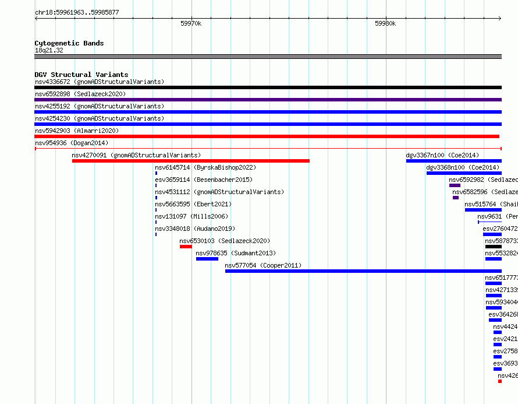Viewport: 518px width, 404px height.
Task: Click the nsv978635 (Sudmant2013) label
Action: click(236, 253)
